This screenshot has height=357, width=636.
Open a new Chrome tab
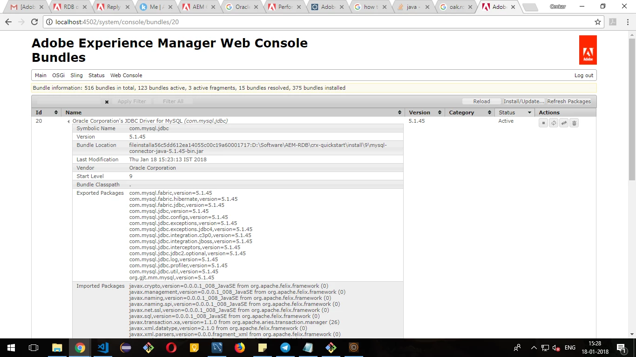pos(529,7)
